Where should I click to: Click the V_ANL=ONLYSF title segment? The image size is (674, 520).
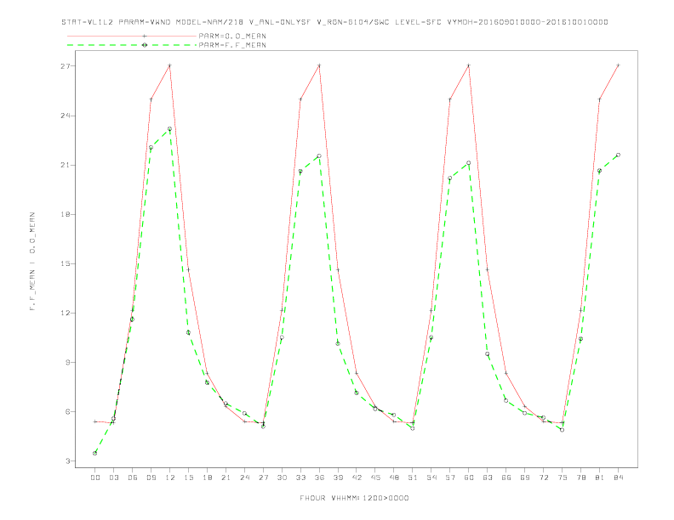[x=280, y=22]
